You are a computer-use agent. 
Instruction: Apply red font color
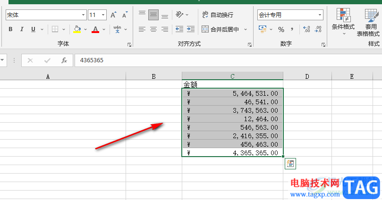tap(95, 29)
